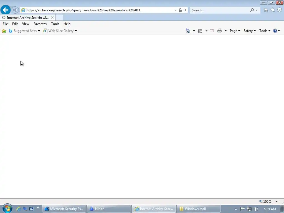Open the Edit menu

point(15,24)
